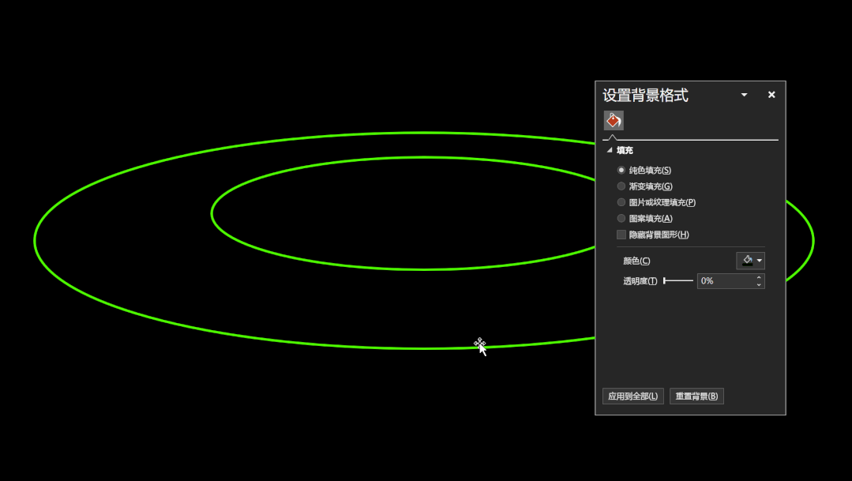The image size is (852, 481).
Task: Open the task pane options dropdown arrow
Action: click(744, 95)
